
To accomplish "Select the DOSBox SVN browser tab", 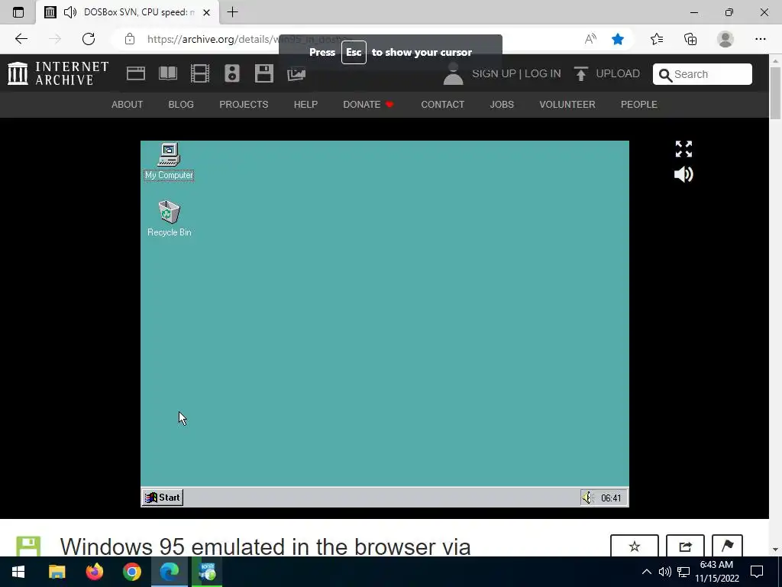I will click(128, 12).
